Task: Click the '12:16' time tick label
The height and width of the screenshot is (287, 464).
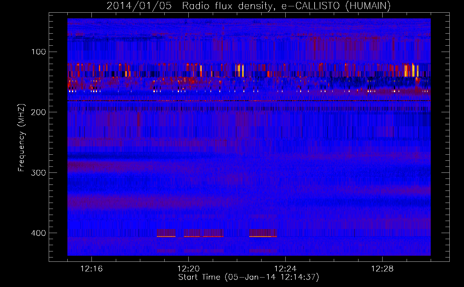Action: pos(91,269)
